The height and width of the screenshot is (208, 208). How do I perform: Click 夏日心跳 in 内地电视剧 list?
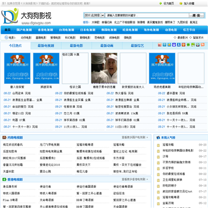point(45,171)
